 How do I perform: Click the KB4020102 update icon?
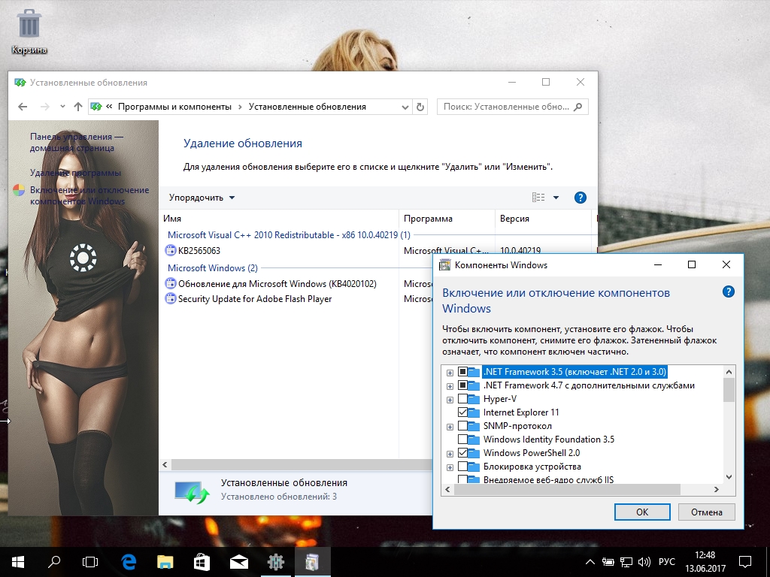(x=171, y=283)
